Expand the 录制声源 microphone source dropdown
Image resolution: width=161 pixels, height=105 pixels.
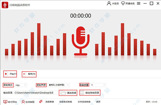click(x=58, y=85)
